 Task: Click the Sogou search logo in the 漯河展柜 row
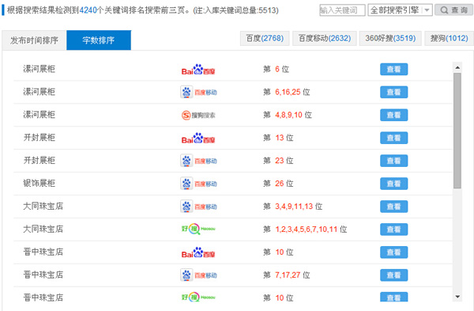pos(198,115)
